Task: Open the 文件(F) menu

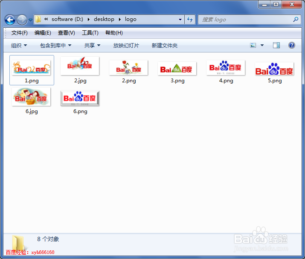Action: [x=20, y=33]
